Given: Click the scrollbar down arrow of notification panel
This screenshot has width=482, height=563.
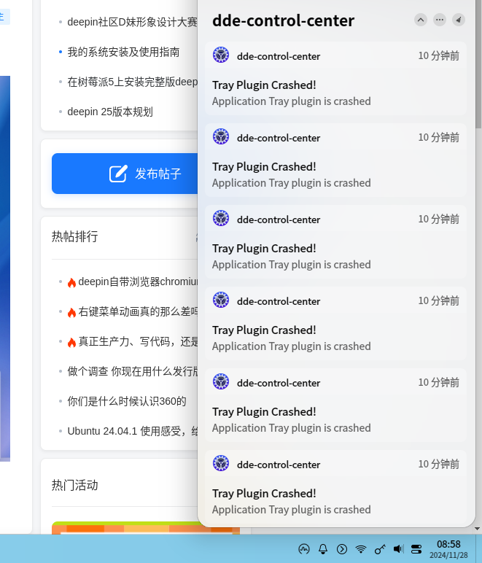Looking at the screenshot, I should [478, 529].
